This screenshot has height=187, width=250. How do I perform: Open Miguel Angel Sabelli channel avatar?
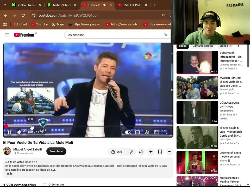coord(7,151)
